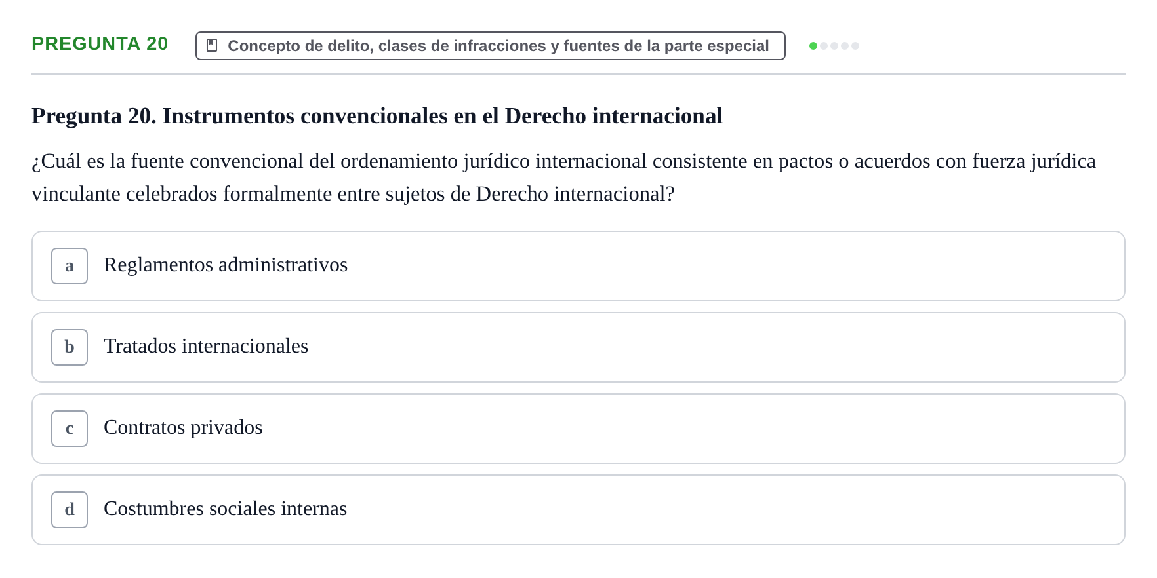Screen dimensions: 1157x578
Task: Select answer letter box 'c'
Action: tap(70, 429)
